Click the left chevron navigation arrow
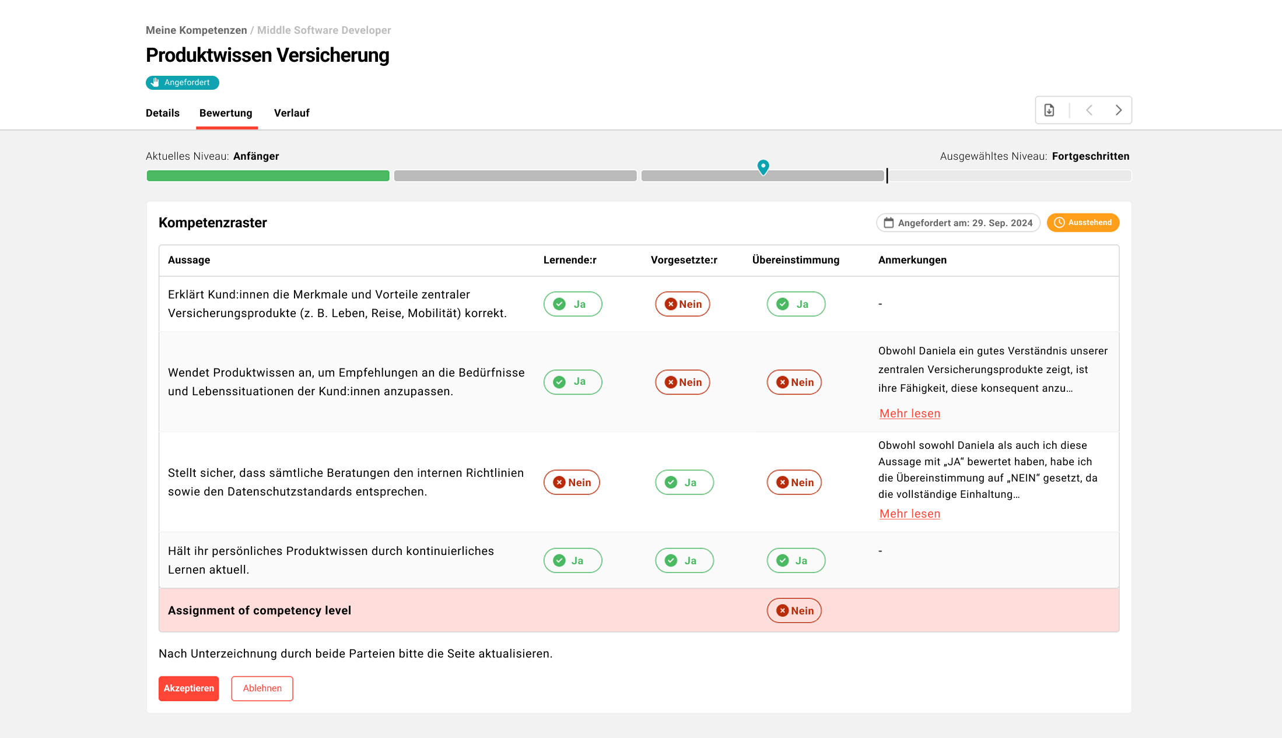 (1090, 110)
